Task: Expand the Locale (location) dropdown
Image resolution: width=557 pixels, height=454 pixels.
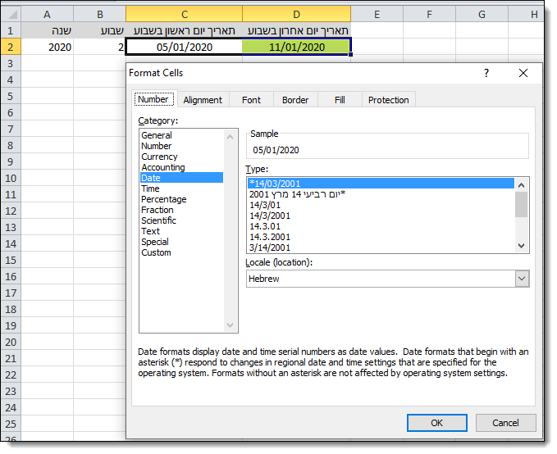Action: click(522, 279)
